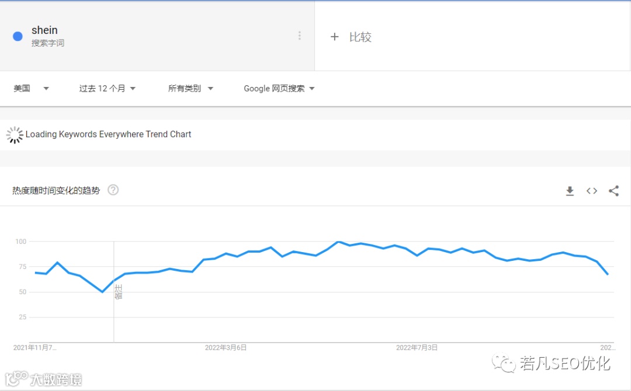Click the 2021年11月7 axis label

pos(34,348)
